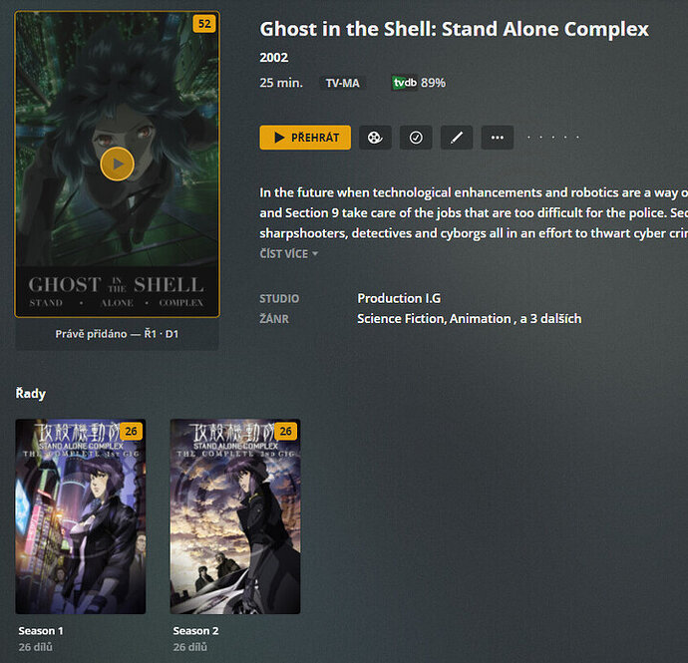
Task: Click the Season 2 title link
Action: tap(195, 630)
